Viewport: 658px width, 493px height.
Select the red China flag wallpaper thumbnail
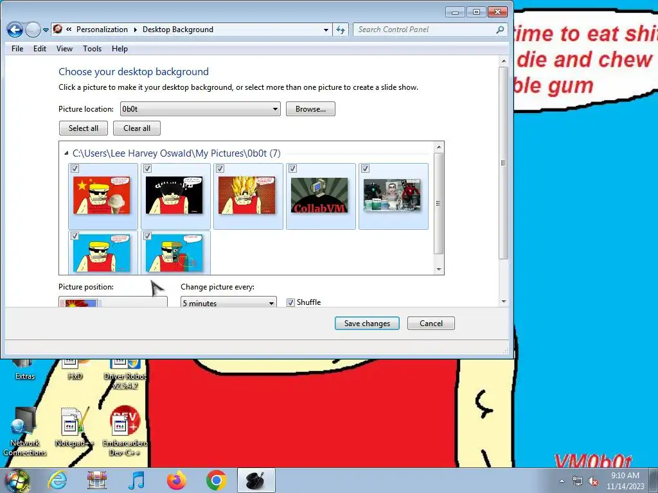102,195
